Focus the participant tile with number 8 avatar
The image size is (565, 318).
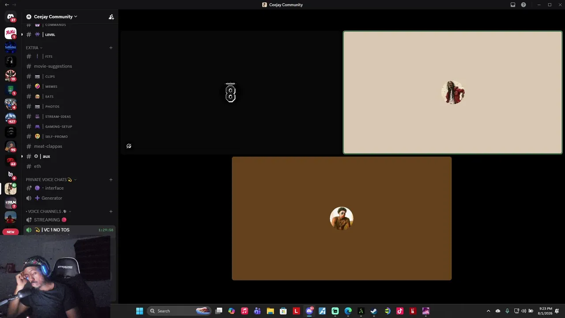click(230, 93)
